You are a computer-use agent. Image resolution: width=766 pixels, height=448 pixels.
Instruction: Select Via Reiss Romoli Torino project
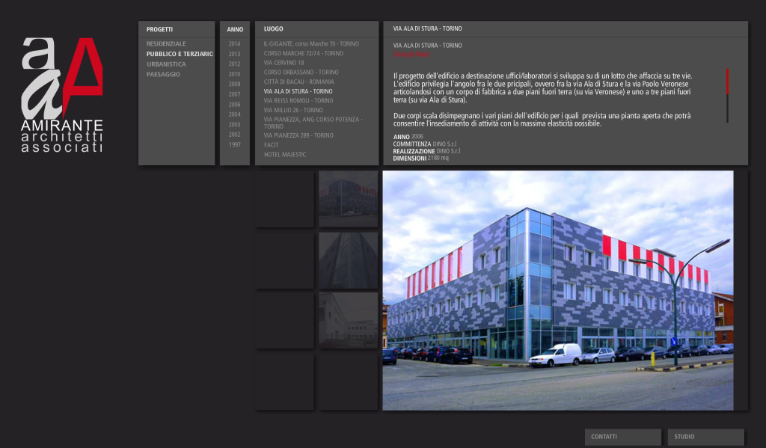[x=298, y=100]
